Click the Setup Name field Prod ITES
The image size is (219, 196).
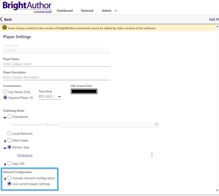[57, 50]
